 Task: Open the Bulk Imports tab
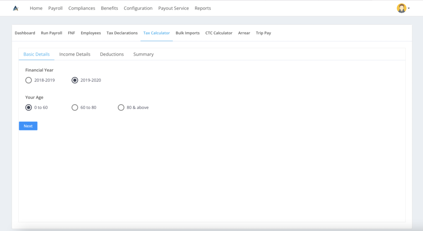(x=188, y=33)
